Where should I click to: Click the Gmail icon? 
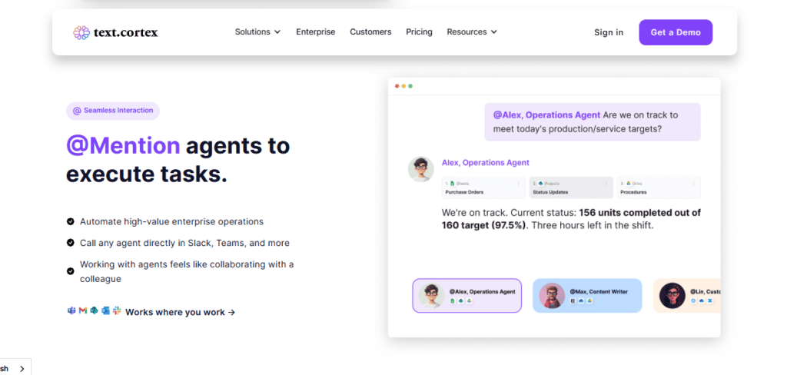83,311
